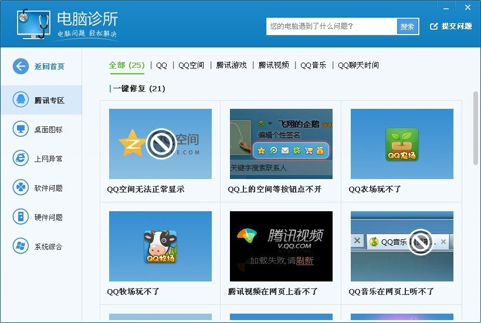Select the 腾讯游戏 tab
This screenshot has width=481, height=323.
pyautogui.click(x=231, y=65)
